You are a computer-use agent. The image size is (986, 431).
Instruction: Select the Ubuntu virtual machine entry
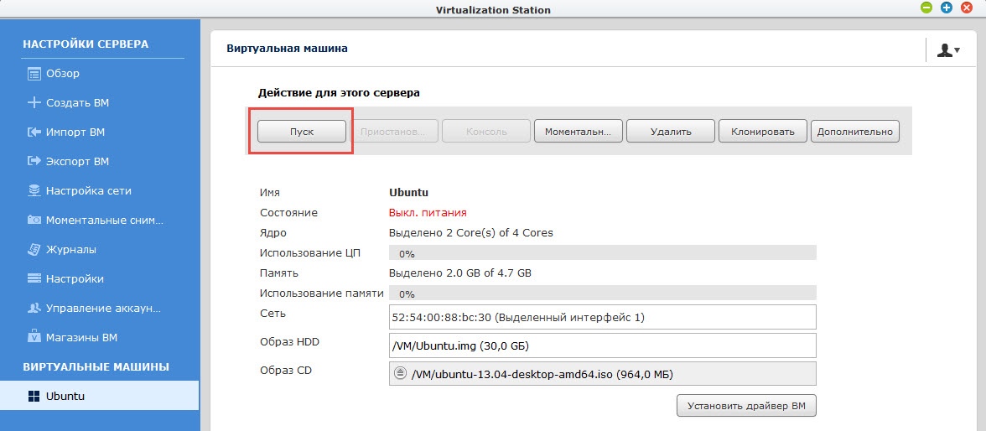coord(99,397)
